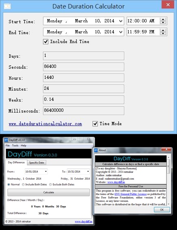Open the Help menu in DayDiff
The height and width of the screenshot is (230, 177).
[24, 145]
